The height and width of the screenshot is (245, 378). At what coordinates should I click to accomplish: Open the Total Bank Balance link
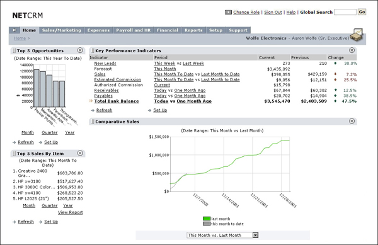[117, 101]
